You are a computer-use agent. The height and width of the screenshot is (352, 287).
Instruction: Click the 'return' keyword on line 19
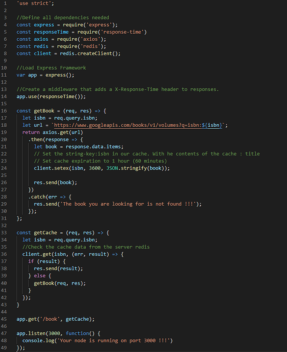point(31,132)
